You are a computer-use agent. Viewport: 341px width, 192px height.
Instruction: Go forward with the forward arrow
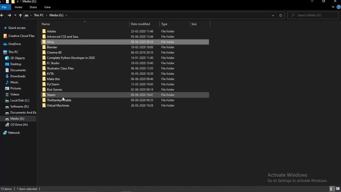click(x=9, y=15)
